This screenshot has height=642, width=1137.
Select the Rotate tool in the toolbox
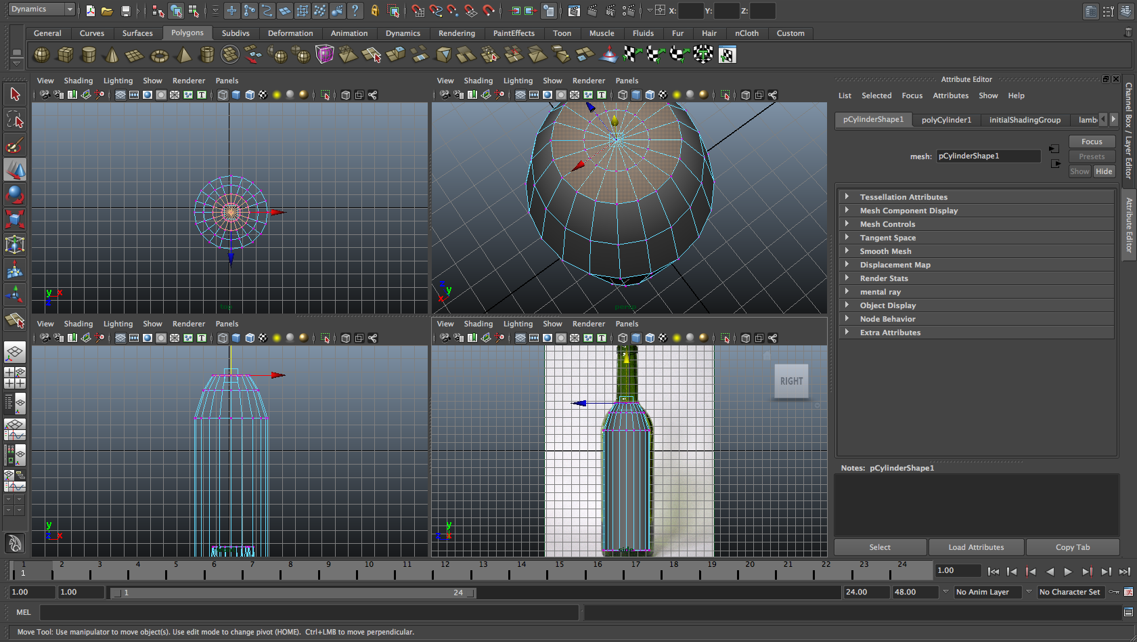(x=15, y=194)
